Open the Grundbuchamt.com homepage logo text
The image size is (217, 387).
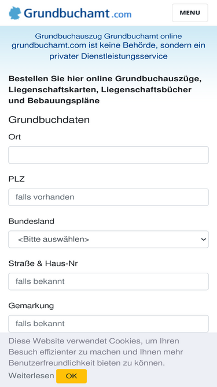(x=78, y=13)
